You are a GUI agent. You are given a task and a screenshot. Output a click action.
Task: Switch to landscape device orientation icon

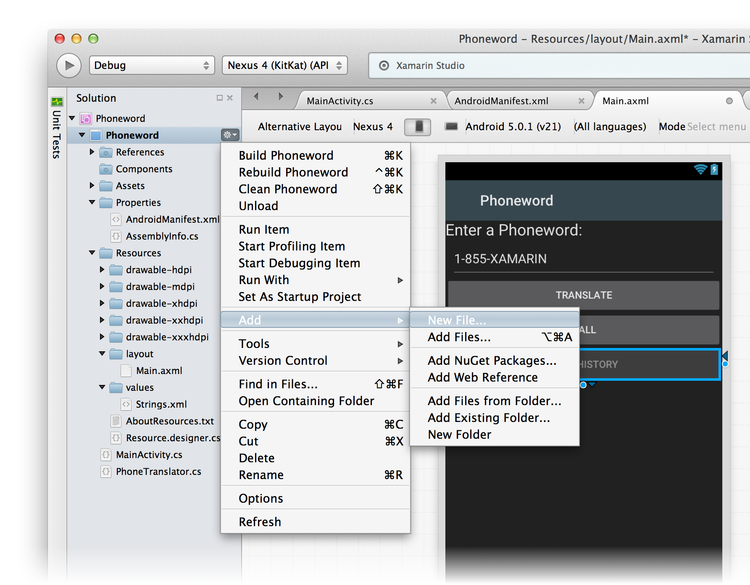click(x=451, y=126)
